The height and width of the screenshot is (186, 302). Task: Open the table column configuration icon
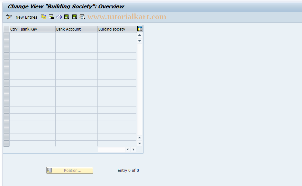140,29
